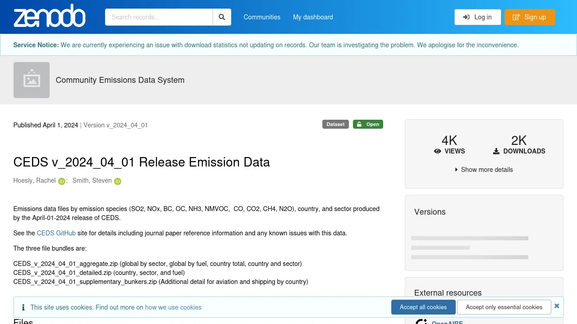Open the CEDS GitHub link
577x324 pixels.
[56, 233]
